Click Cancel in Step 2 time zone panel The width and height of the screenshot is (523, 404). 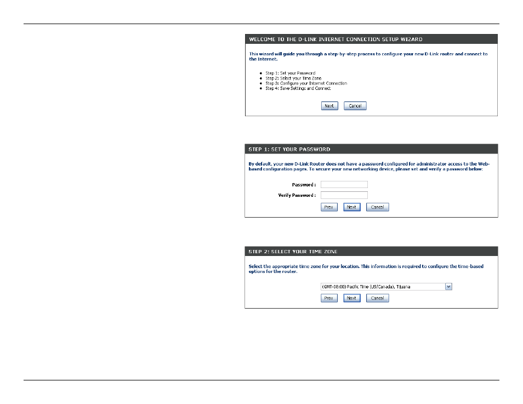(378, 298)
